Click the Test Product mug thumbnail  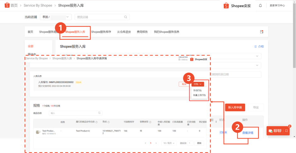point(38,132)
